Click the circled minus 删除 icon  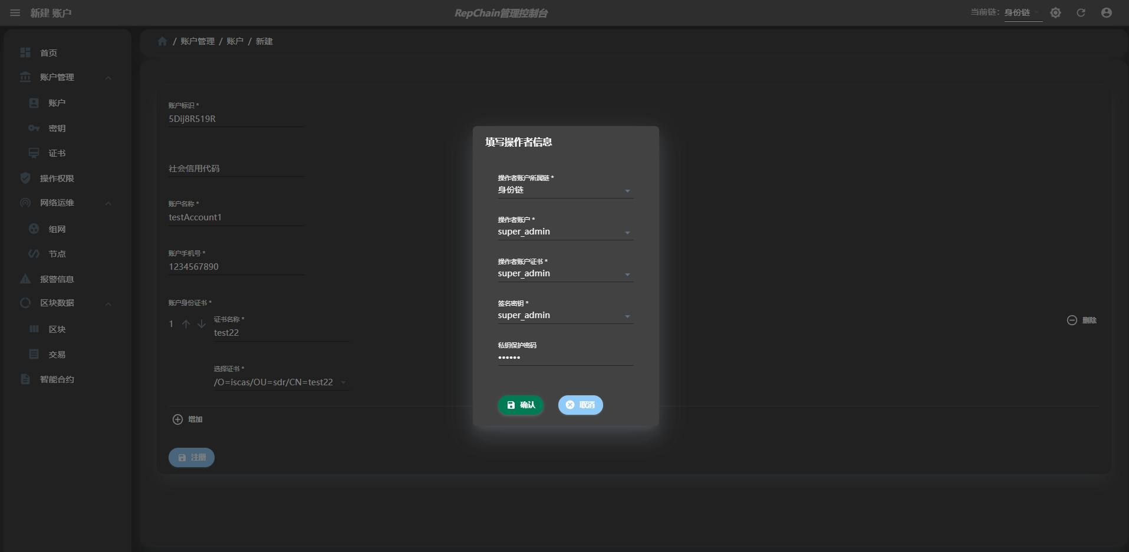point(1072,320)
